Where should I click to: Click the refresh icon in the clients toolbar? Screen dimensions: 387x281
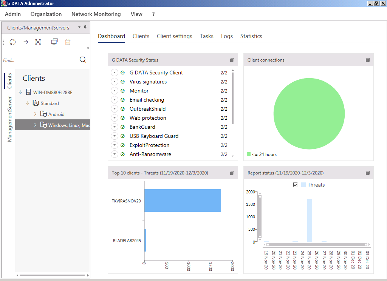(x=13, y=42)
